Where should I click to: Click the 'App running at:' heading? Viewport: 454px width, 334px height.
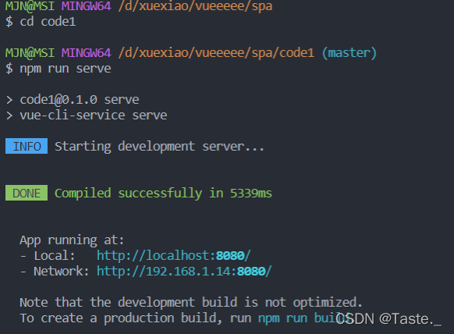point(72,240)
